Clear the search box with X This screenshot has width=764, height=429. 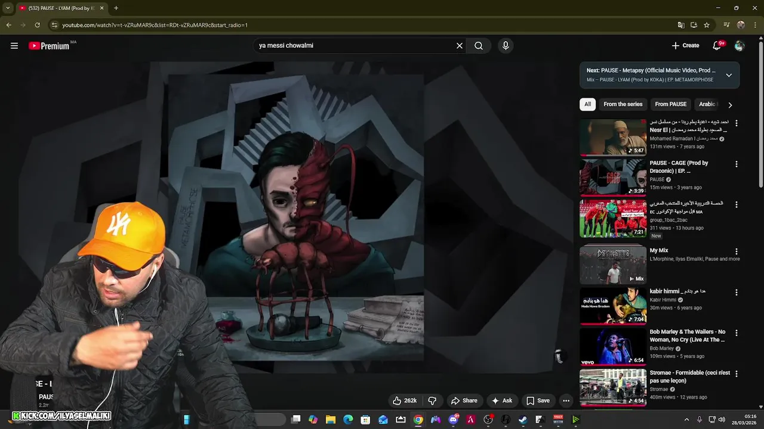click(x=460, y=46)
